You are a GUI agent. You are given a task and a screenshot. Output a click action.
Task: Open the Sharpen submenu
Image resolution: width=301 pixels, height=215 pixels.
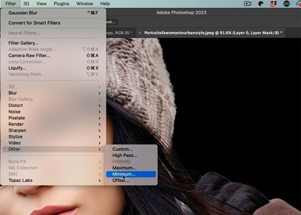coord(17,130)
